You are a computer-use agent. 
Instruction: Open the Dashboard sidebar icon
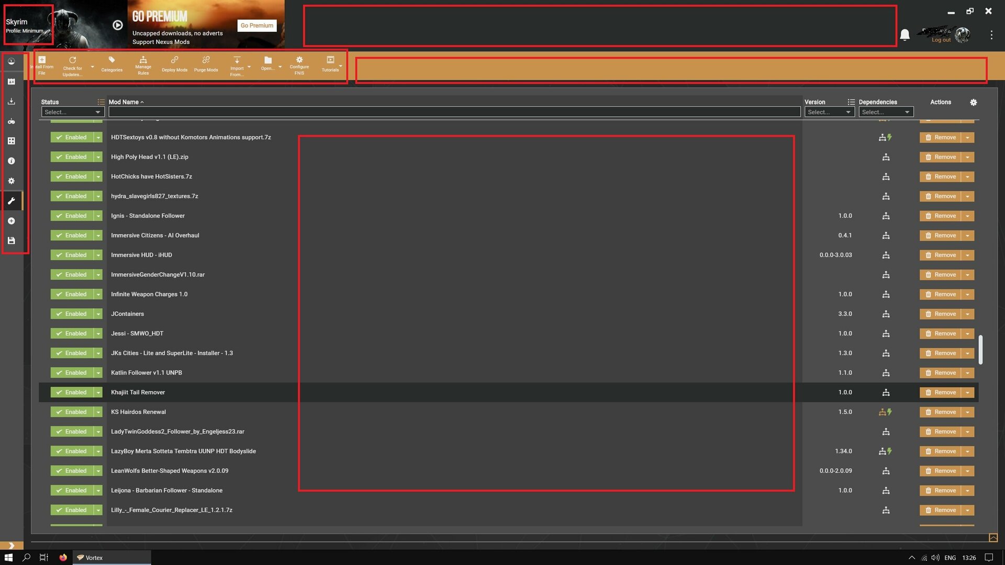[11, 62]
